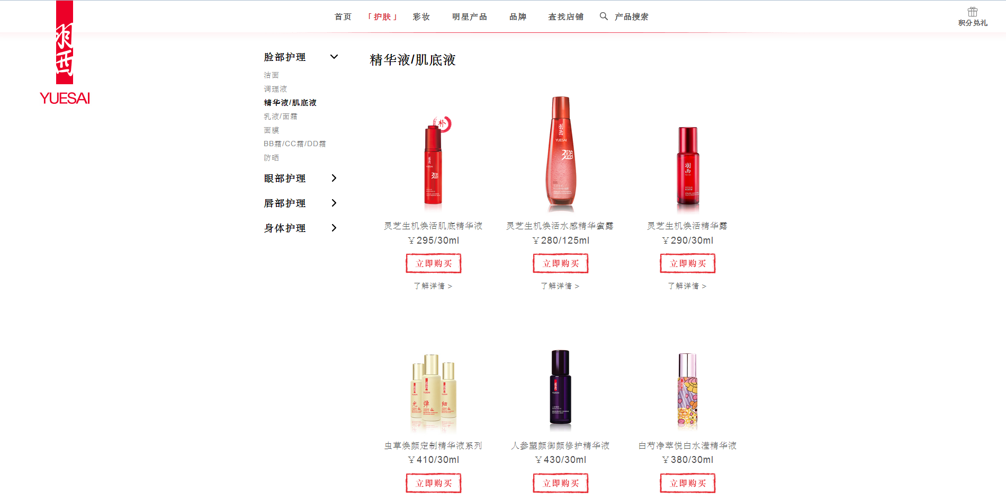Buy the 人参塑颜御颜修护精华液 now
This screenshot has height=500, width=1006.
pos(561,483)
